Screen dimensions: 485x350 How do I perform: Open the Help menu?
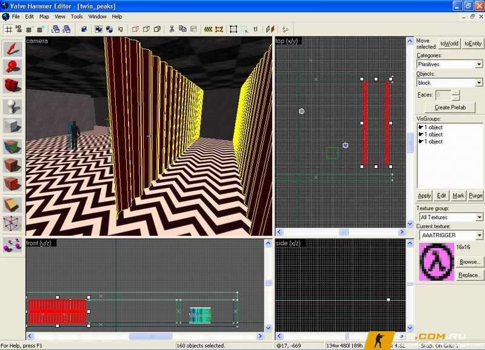[x=117, y=16]
